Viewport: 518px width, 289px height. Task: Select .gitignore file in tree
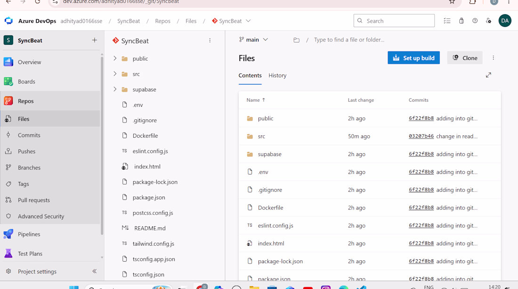tap(145, 120)
